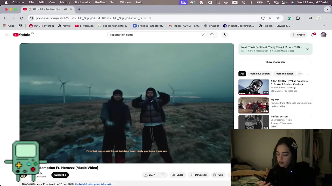
Task: Reload the page
Action: [22, 18]
